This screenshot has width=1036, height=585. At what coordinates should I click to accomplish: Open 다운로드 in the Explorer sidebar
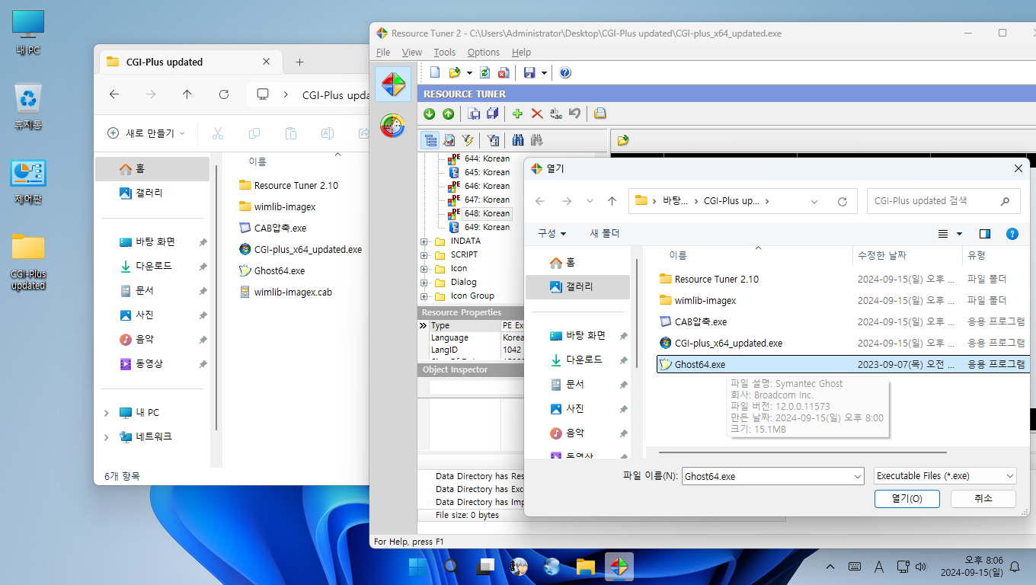(153, 266)
